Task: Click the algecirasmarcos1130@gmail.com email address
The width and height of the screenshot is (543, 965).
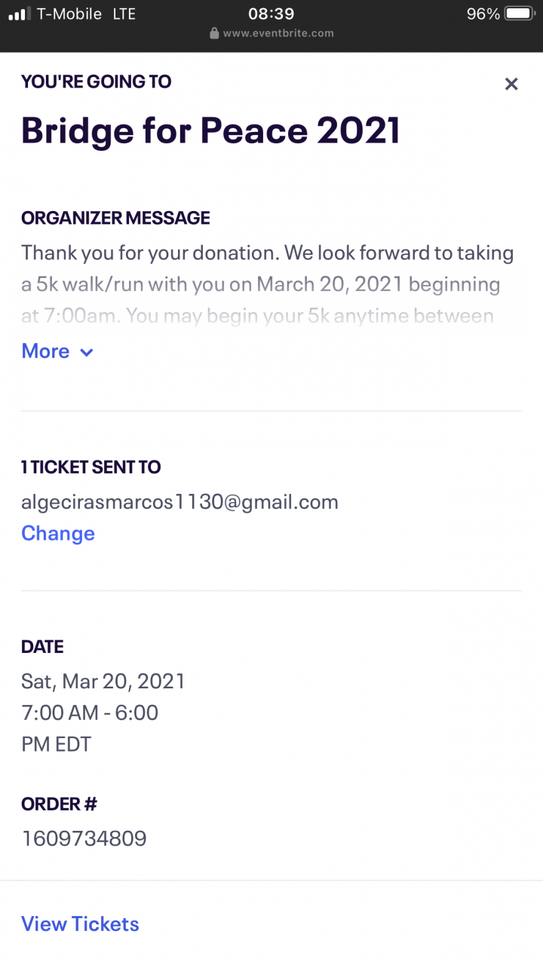Action: (179, 502)
